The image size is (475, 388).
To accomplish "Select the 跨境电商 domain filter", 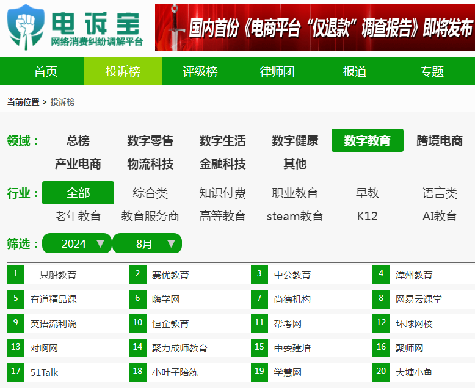I will click(440, 141).
